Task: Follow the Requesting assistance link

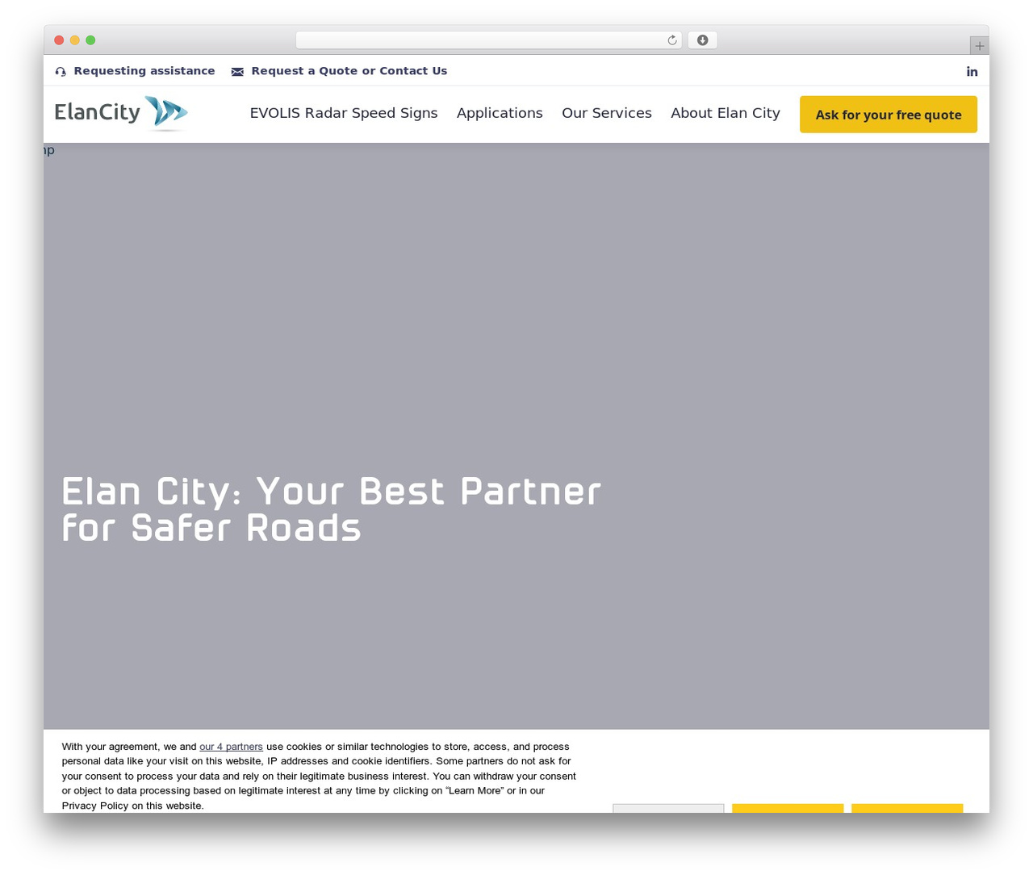Action: tap(144, 71)
